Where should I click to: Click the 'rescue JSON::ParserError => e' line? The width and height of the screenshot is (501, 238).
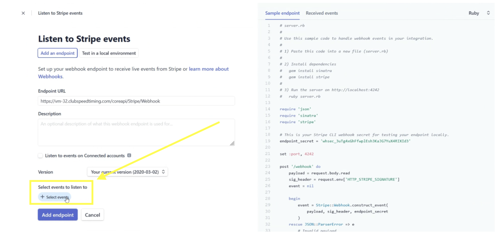click(x=321, y=224)
